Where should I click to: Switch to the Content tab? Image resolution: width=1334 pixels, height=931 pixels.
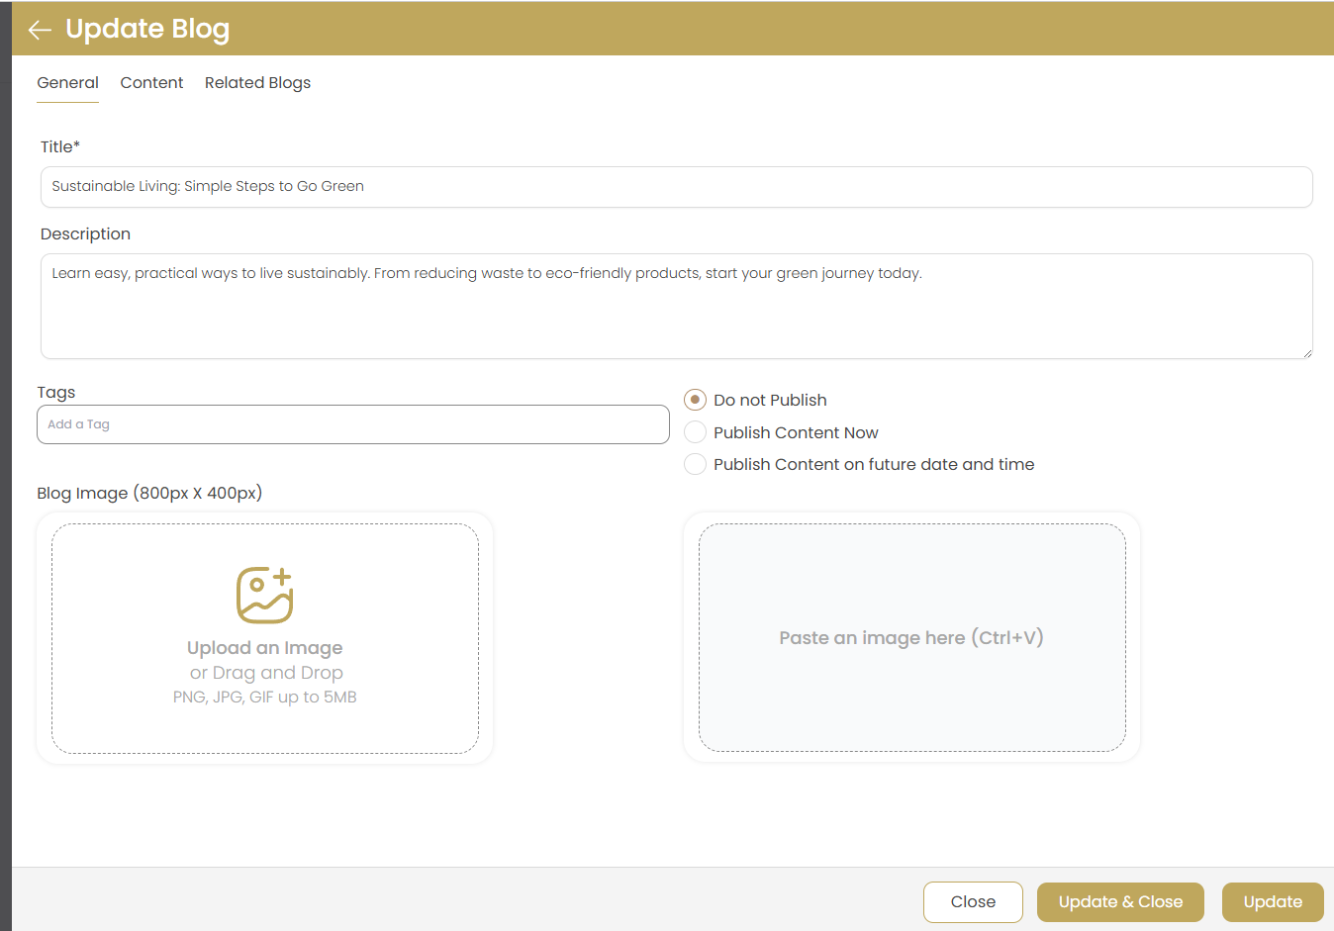151,83
